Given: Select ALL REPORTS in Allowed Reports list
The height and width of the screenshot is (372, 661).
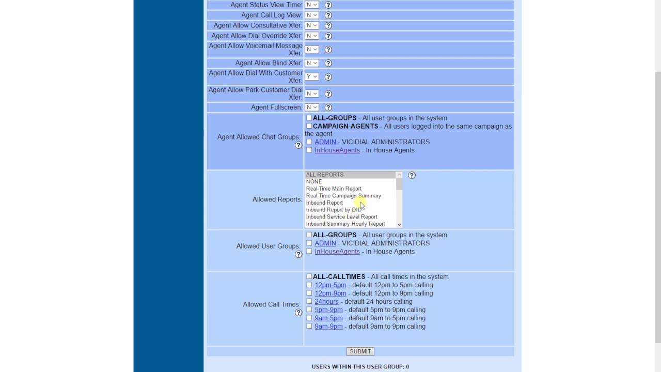Looking at the screenshot, I should click(x=351, y=175).
